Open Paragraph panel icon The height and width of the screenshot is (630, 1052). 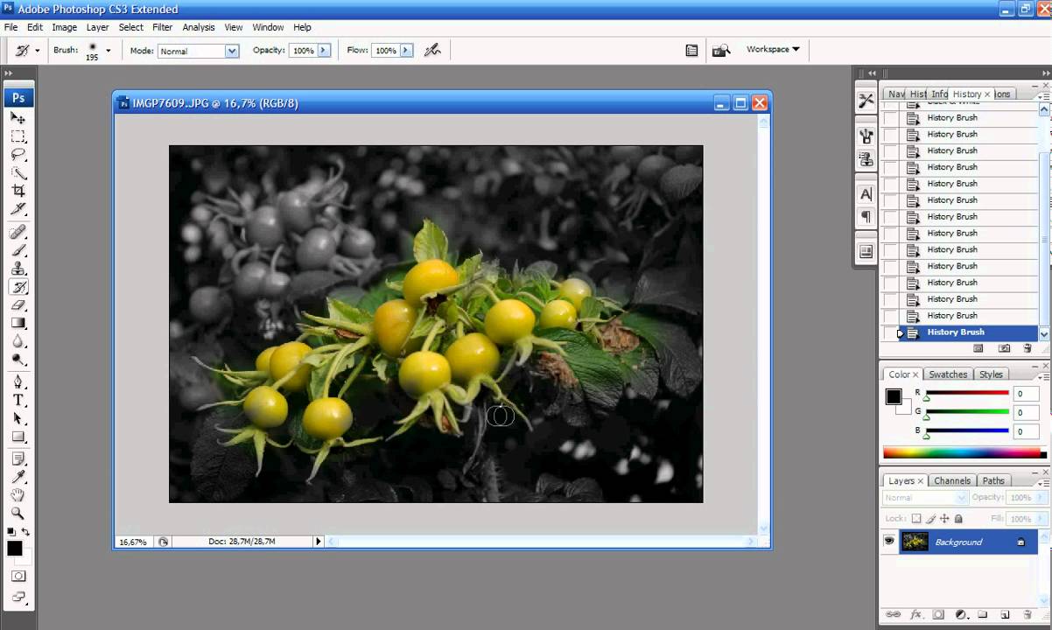[x=866, y=216]
